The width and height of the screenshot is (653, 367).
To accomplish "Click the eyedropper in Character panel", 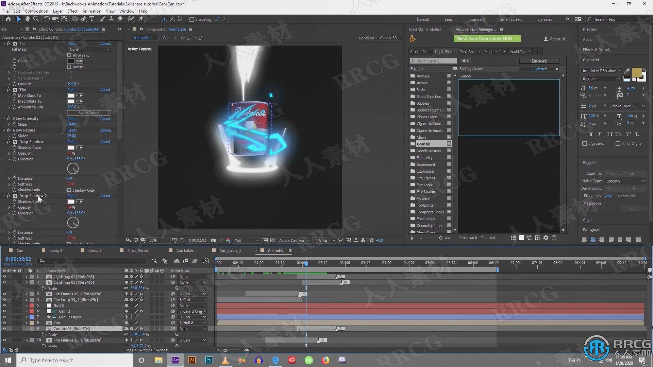I will [627, 71].
